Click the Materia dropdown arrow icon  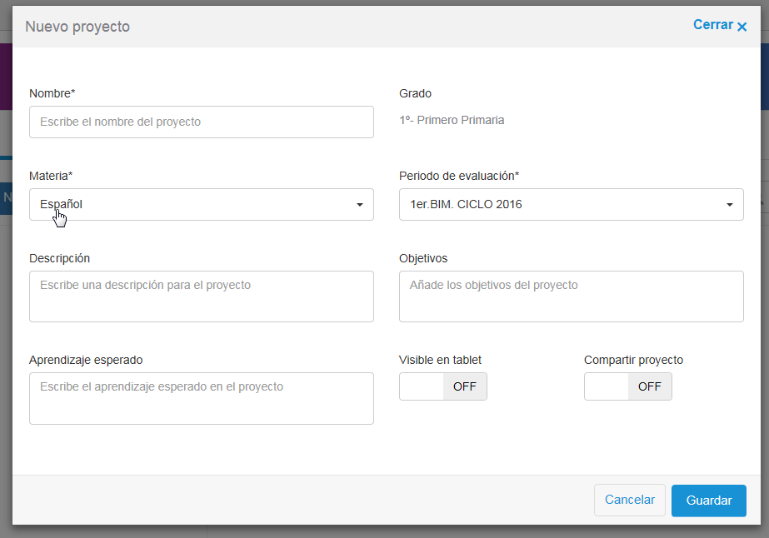pos(360,204)
